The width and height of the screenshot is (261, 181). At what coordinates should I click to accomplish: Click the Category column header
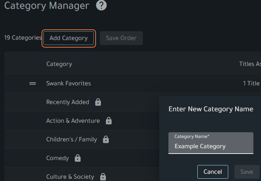(x=59, y=64)
